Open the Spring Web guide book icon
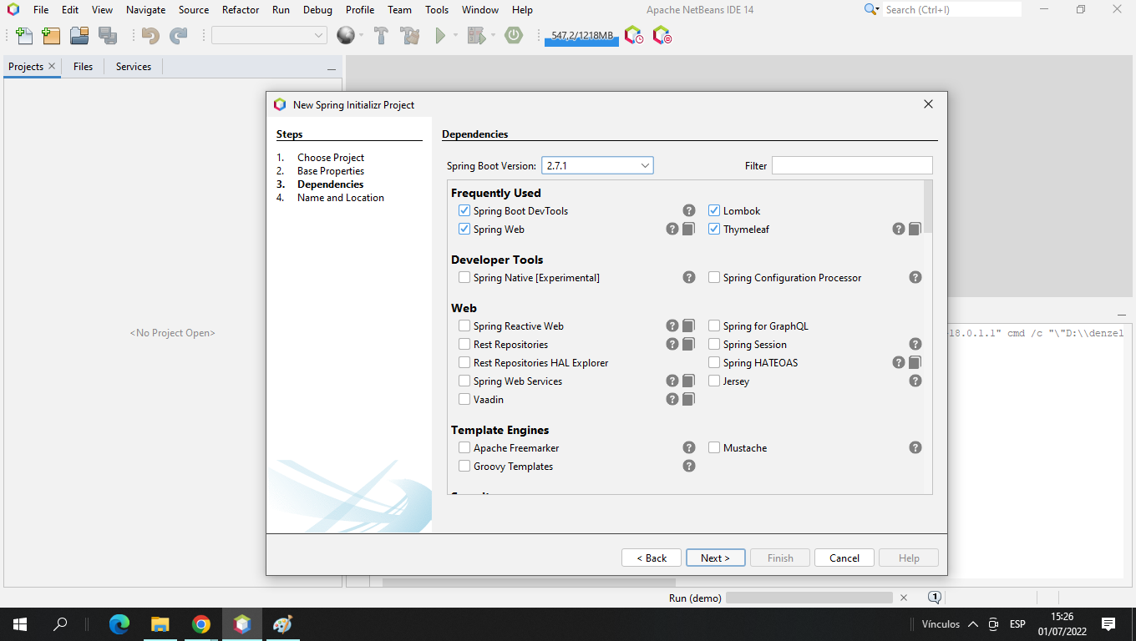 [x=688, y=229]
